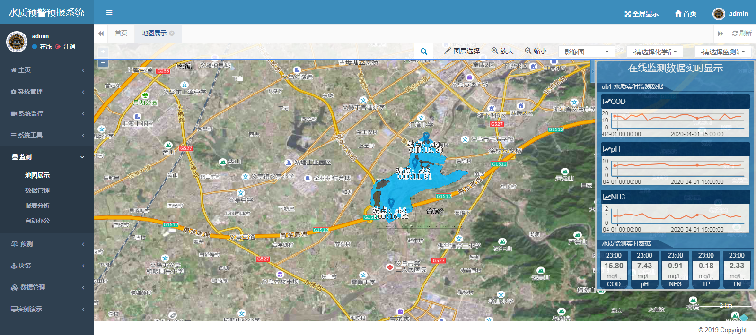The image size is (756, 335).
Task: Click the map search magnifier icon
Action: point(424,52)
